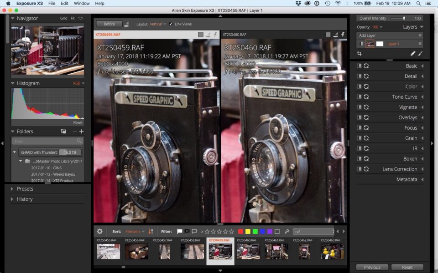The height and width of the screenshot is (273, 438).
Task: Toggle Color panel on/off
Action: [x=359, y=86]
